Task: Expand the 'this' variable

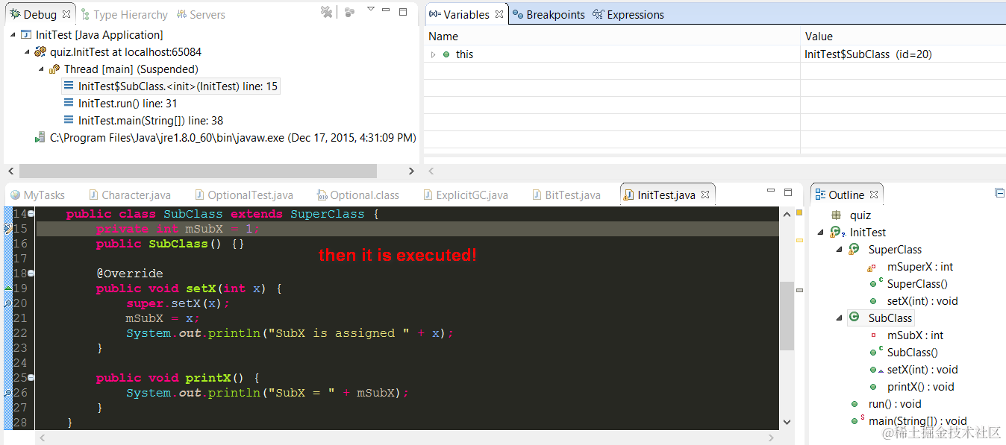Action: click(433, 54)
